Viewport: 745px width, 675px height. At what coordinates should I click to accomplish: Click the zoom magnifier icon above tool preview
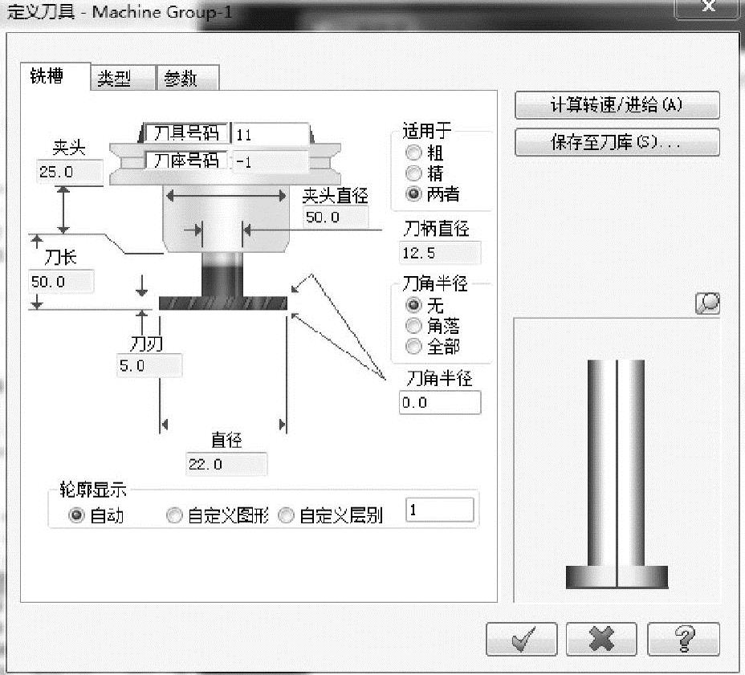tap(707, 303)
